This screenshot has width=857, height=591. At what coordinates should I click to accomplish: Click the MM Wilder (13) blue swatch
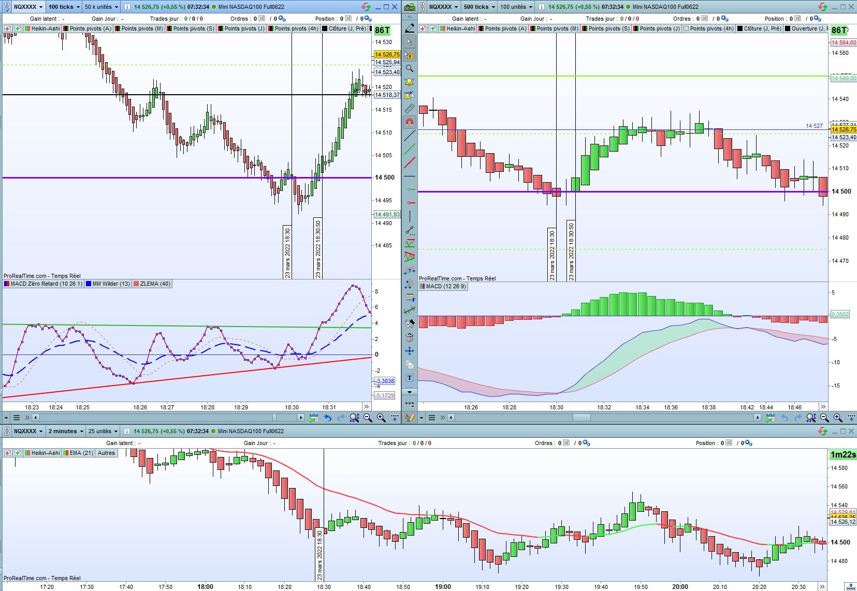pos(89,284)
